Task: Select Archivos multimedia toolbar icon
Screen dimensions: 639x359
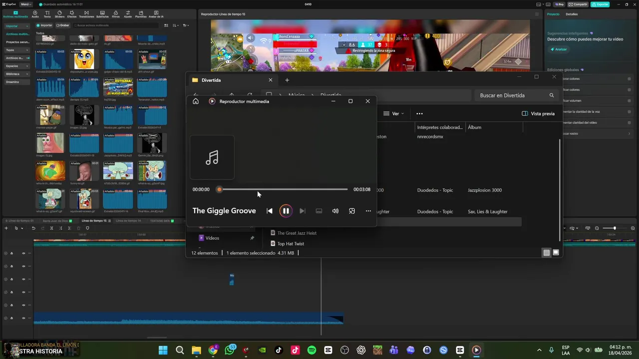Action: (x=15, y=14)
